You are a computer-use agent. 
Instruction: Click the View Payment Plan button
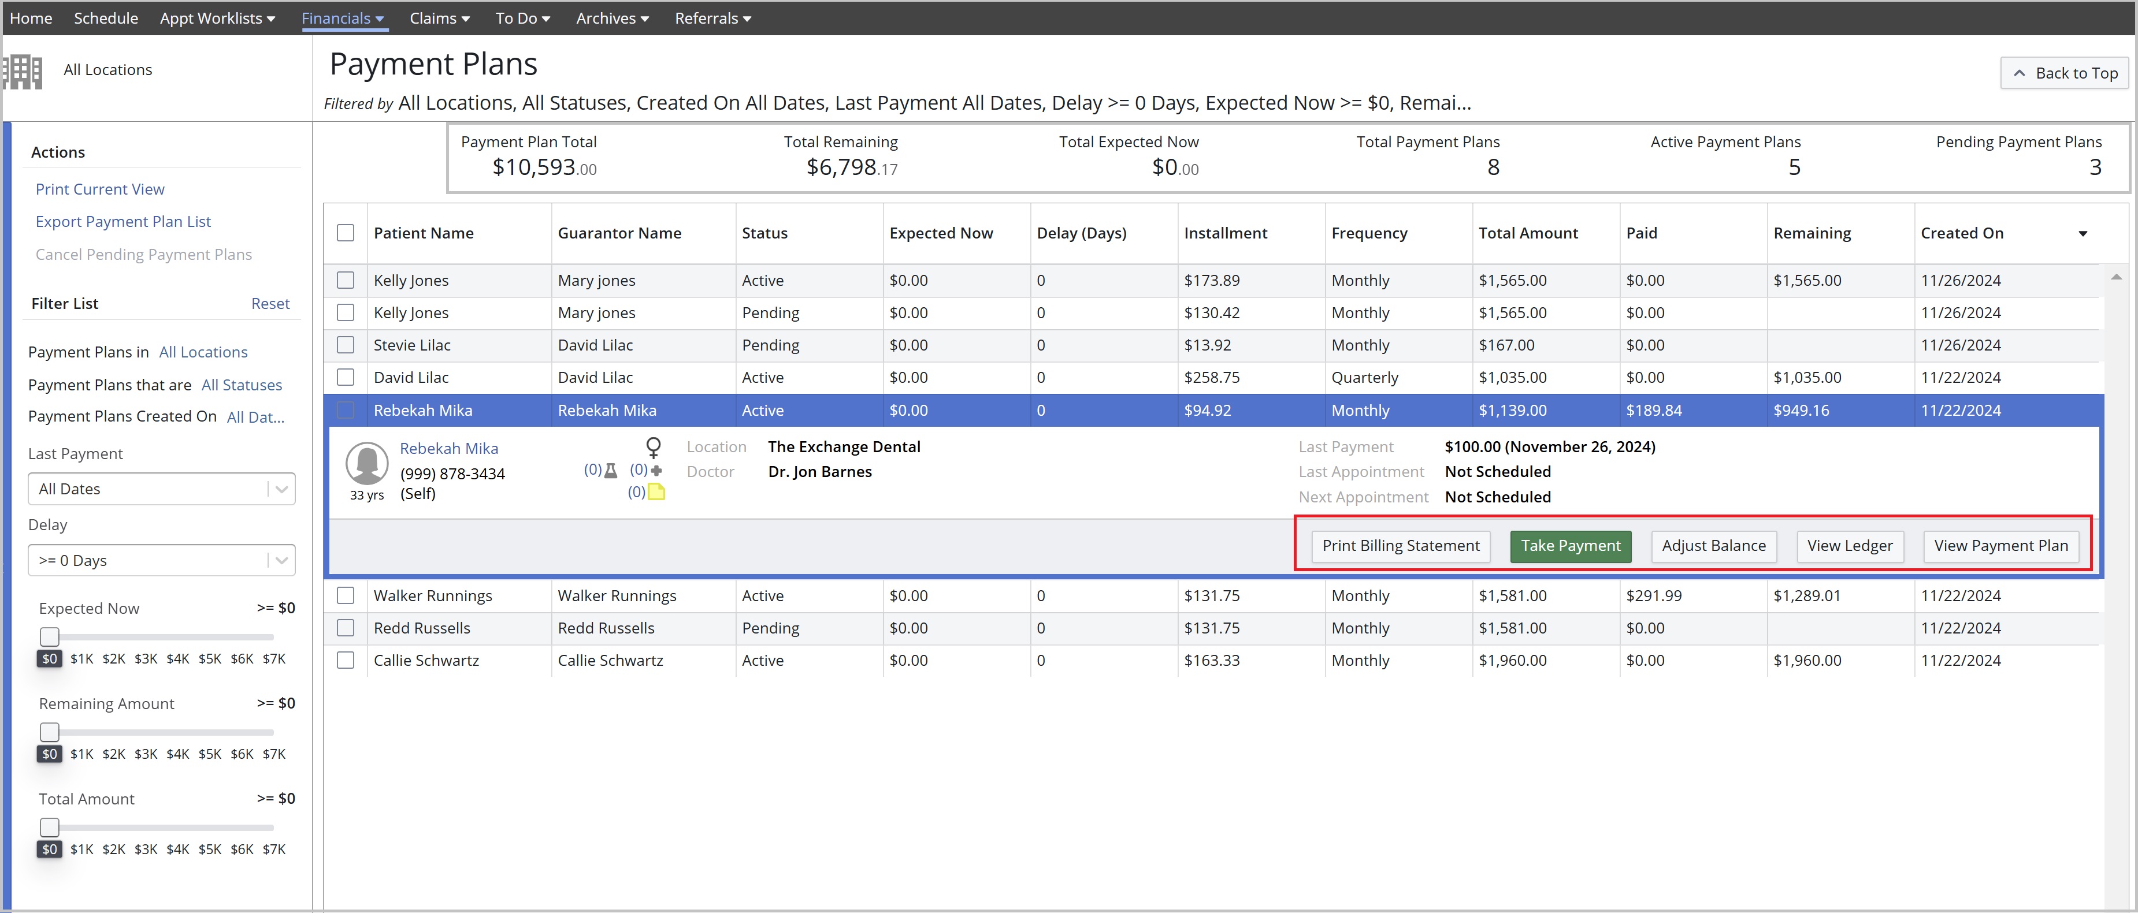[2000, 546]
